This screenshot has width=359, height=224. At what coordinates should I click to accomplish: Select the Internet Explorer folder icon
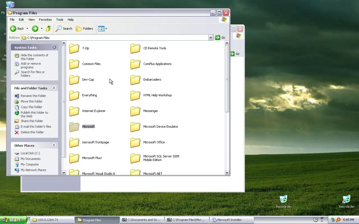click(74, 111)
